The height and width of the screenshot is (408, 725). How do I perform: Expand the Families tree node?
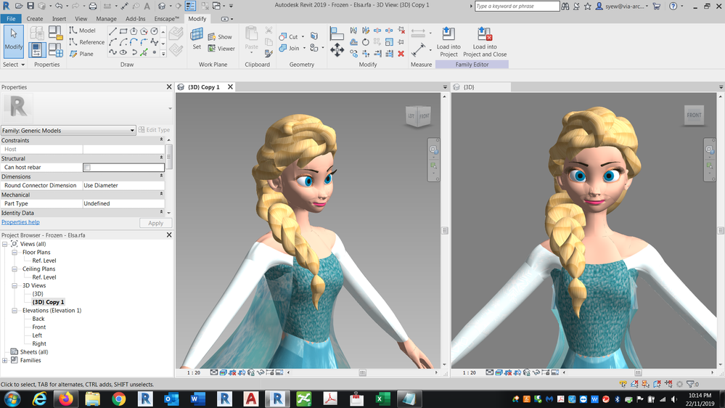[5, 360]
